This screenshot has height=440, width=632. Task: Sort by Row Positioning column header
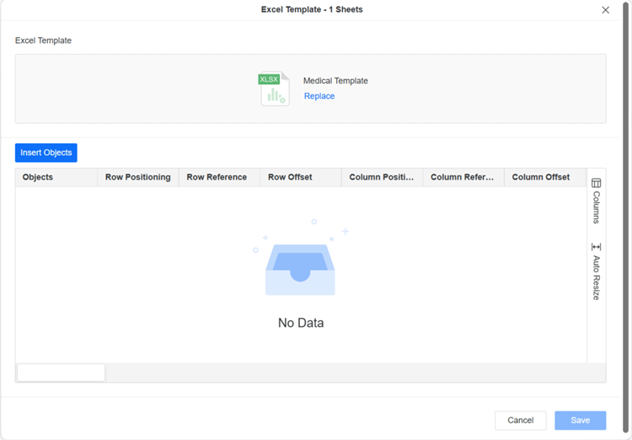point(137,178)
